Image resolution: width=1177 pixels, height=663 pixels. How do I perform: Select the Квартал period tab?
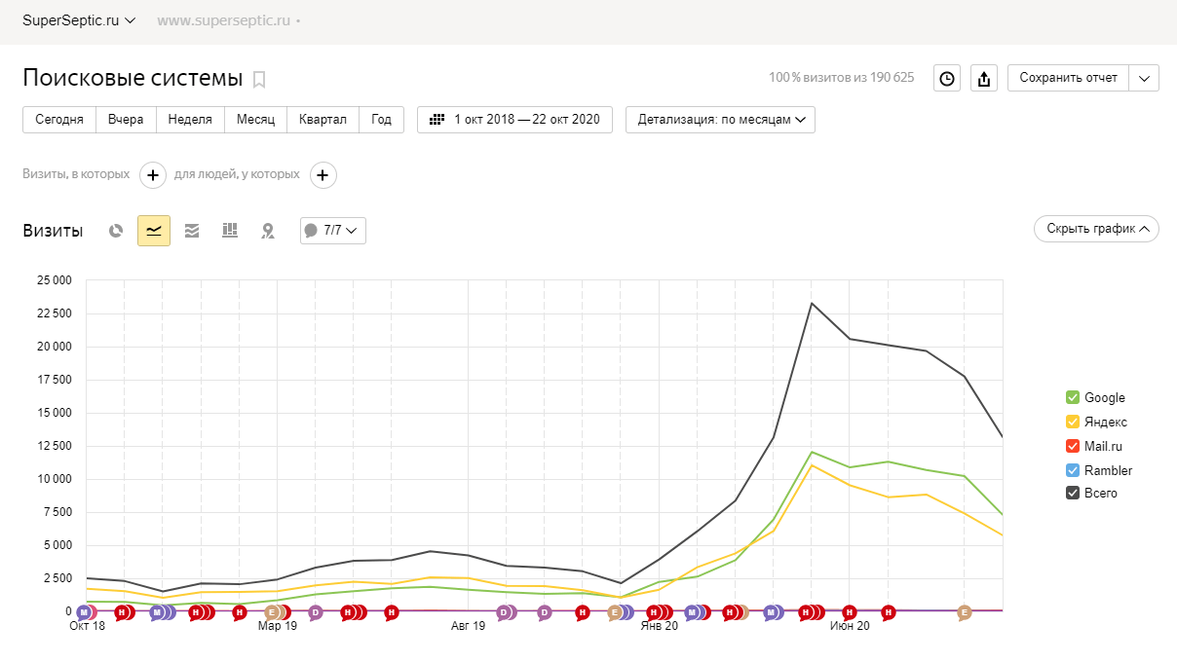pos(323,120)
